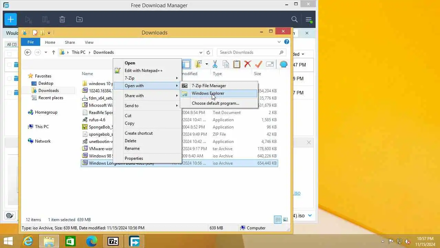Select Desktop in Favorites tree

(x=46, y=83)
